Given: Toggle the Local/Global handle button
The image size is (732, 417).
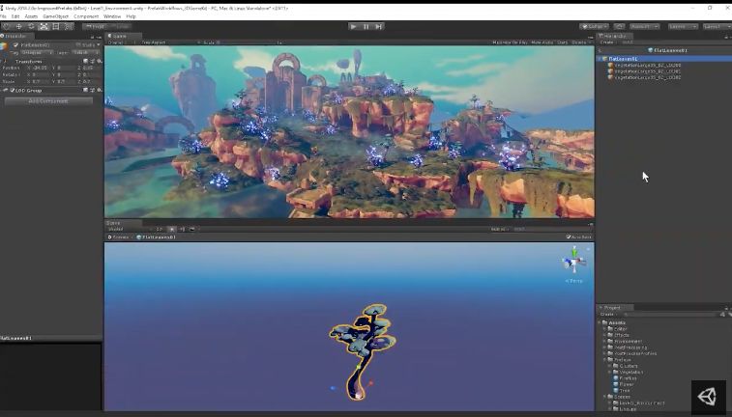Looking at the screenshot, I should [120, 27].
